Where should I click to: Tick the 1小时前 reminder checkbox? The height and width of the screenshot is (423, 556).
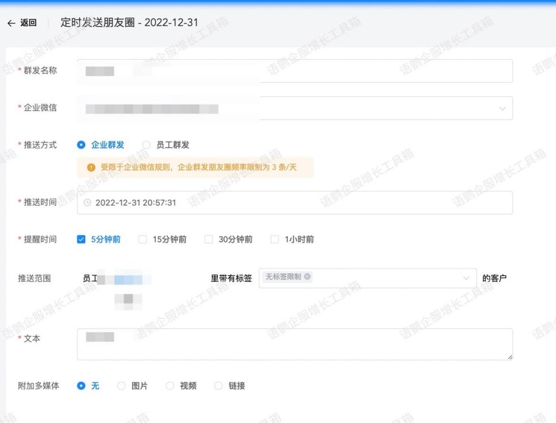click(275, 240)
